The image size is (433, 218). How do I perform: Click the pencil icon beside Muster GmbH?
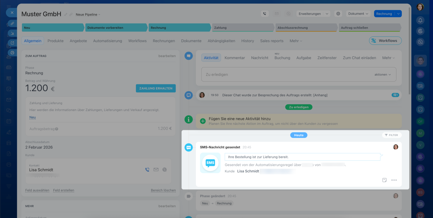[x=66, y=15]
